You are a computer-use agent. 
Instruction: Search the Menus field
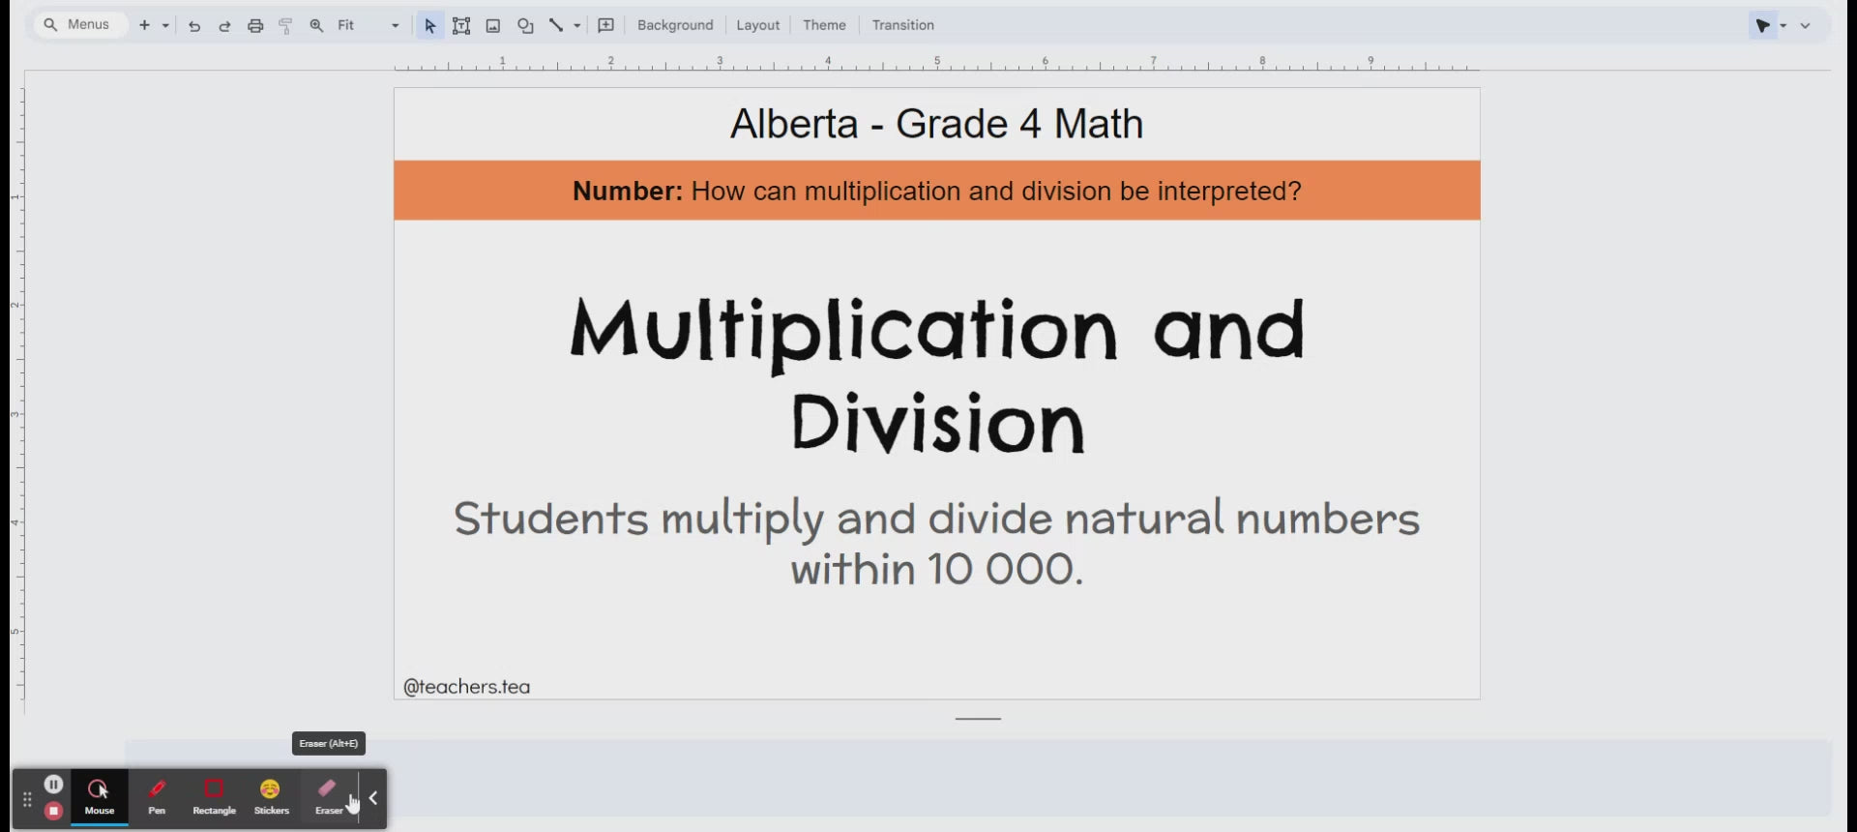click(81, 24)
